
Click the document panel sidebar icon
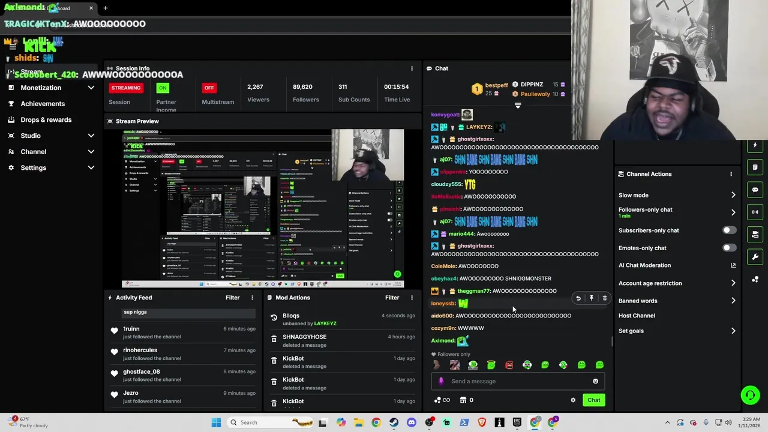[x=755, y=167]
